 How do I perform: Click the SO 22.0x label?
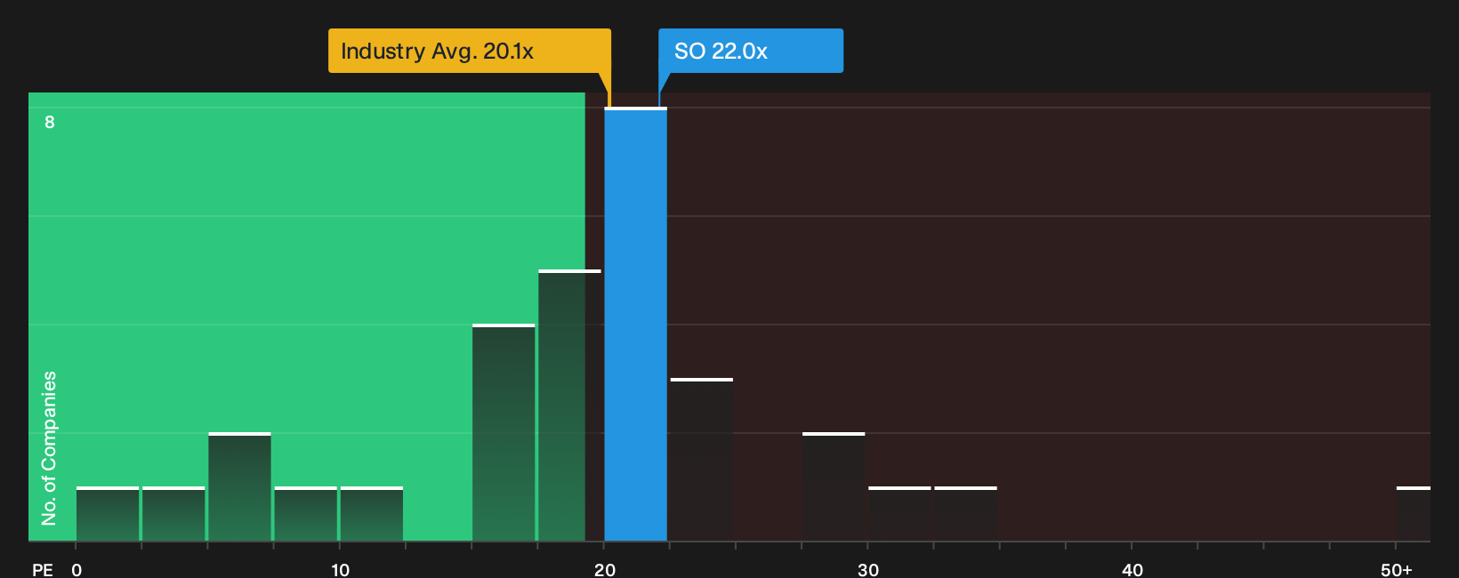751,51
